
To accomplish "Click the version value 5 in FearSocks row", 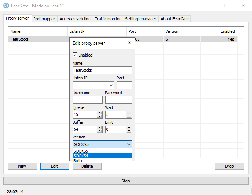I will pyautogui.click(x=167, y=39).
